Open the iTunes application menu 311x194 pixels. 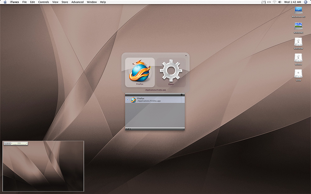[x=15, y=2]
